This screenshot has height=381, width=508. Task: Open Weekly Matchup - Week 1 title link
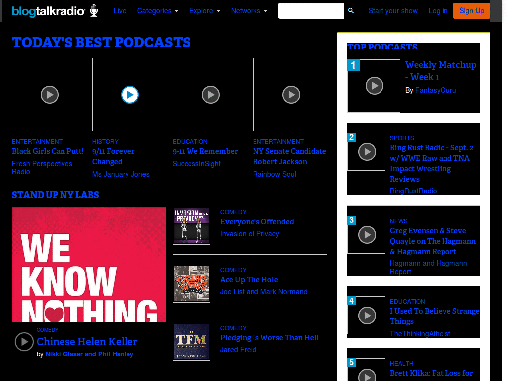[441, 71]
